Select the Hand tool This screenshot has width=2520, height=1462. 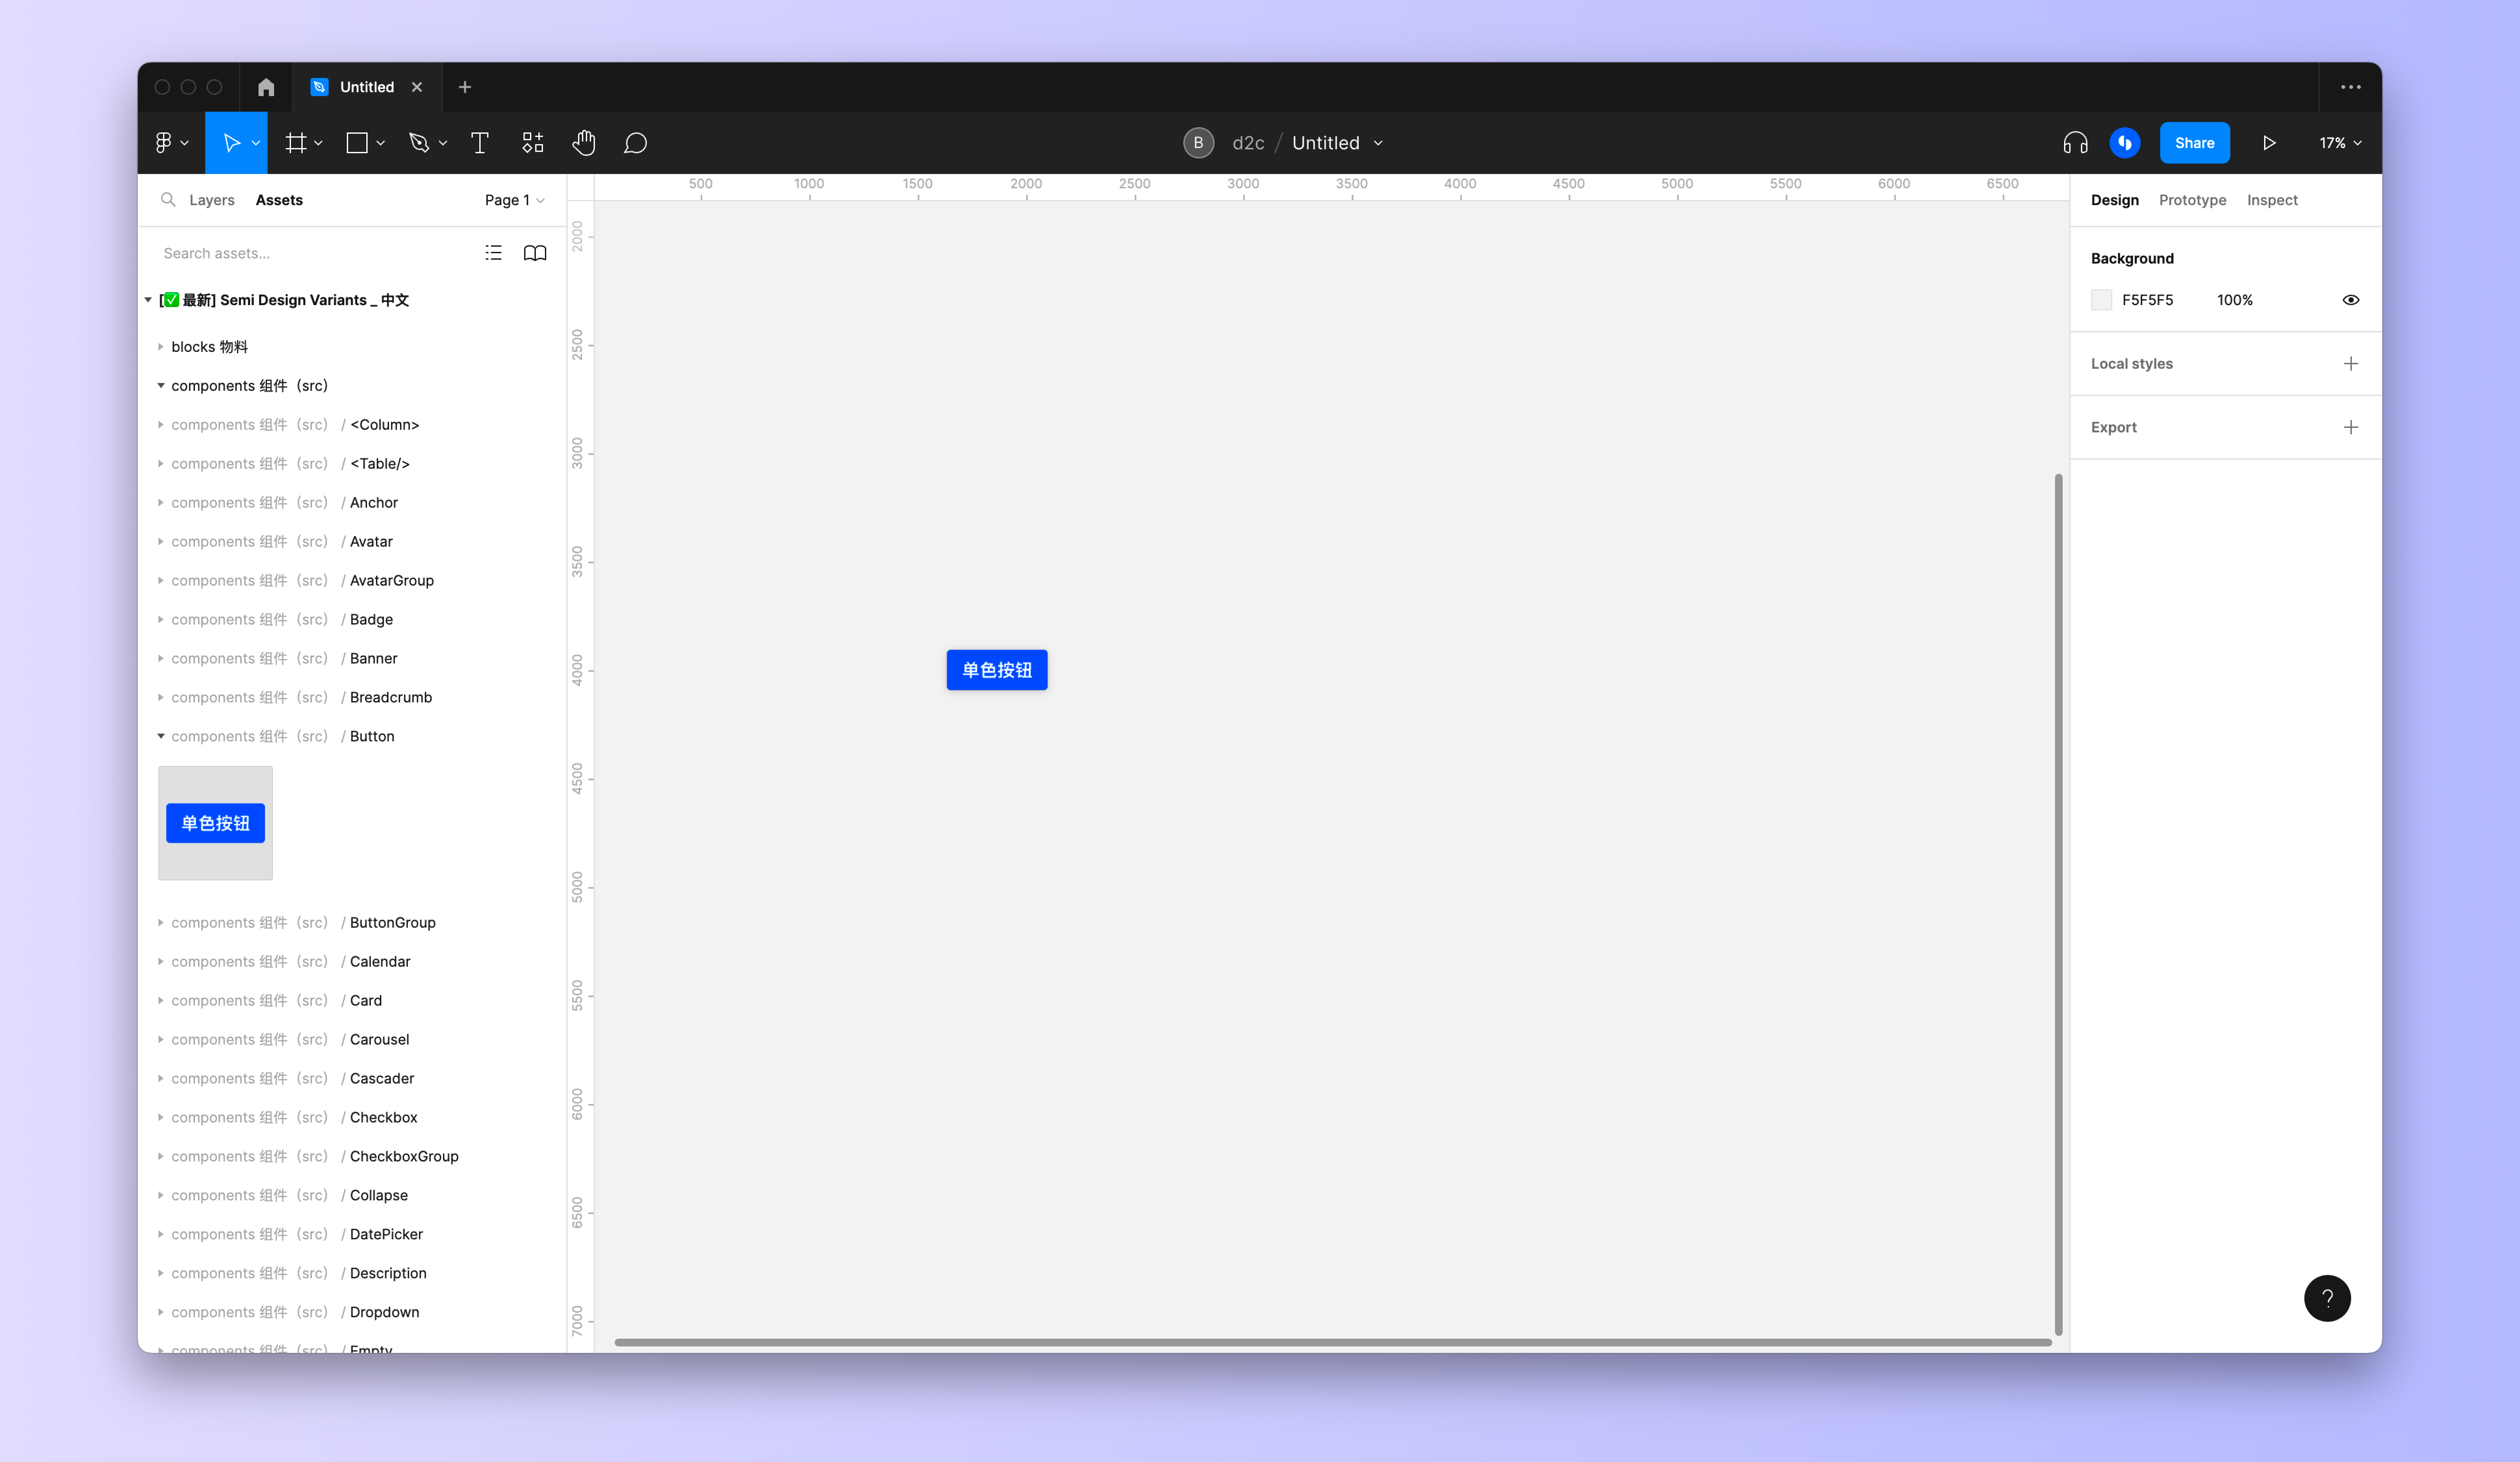(x=584, y=143)
